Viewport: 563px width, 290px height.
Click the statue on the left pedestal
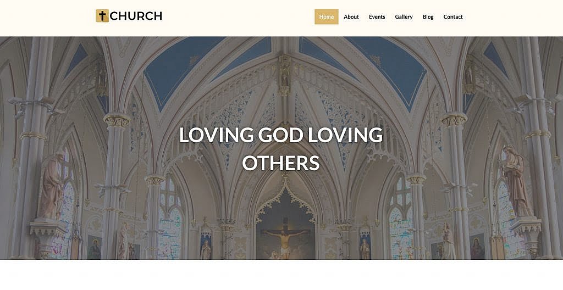click(51, 186)
